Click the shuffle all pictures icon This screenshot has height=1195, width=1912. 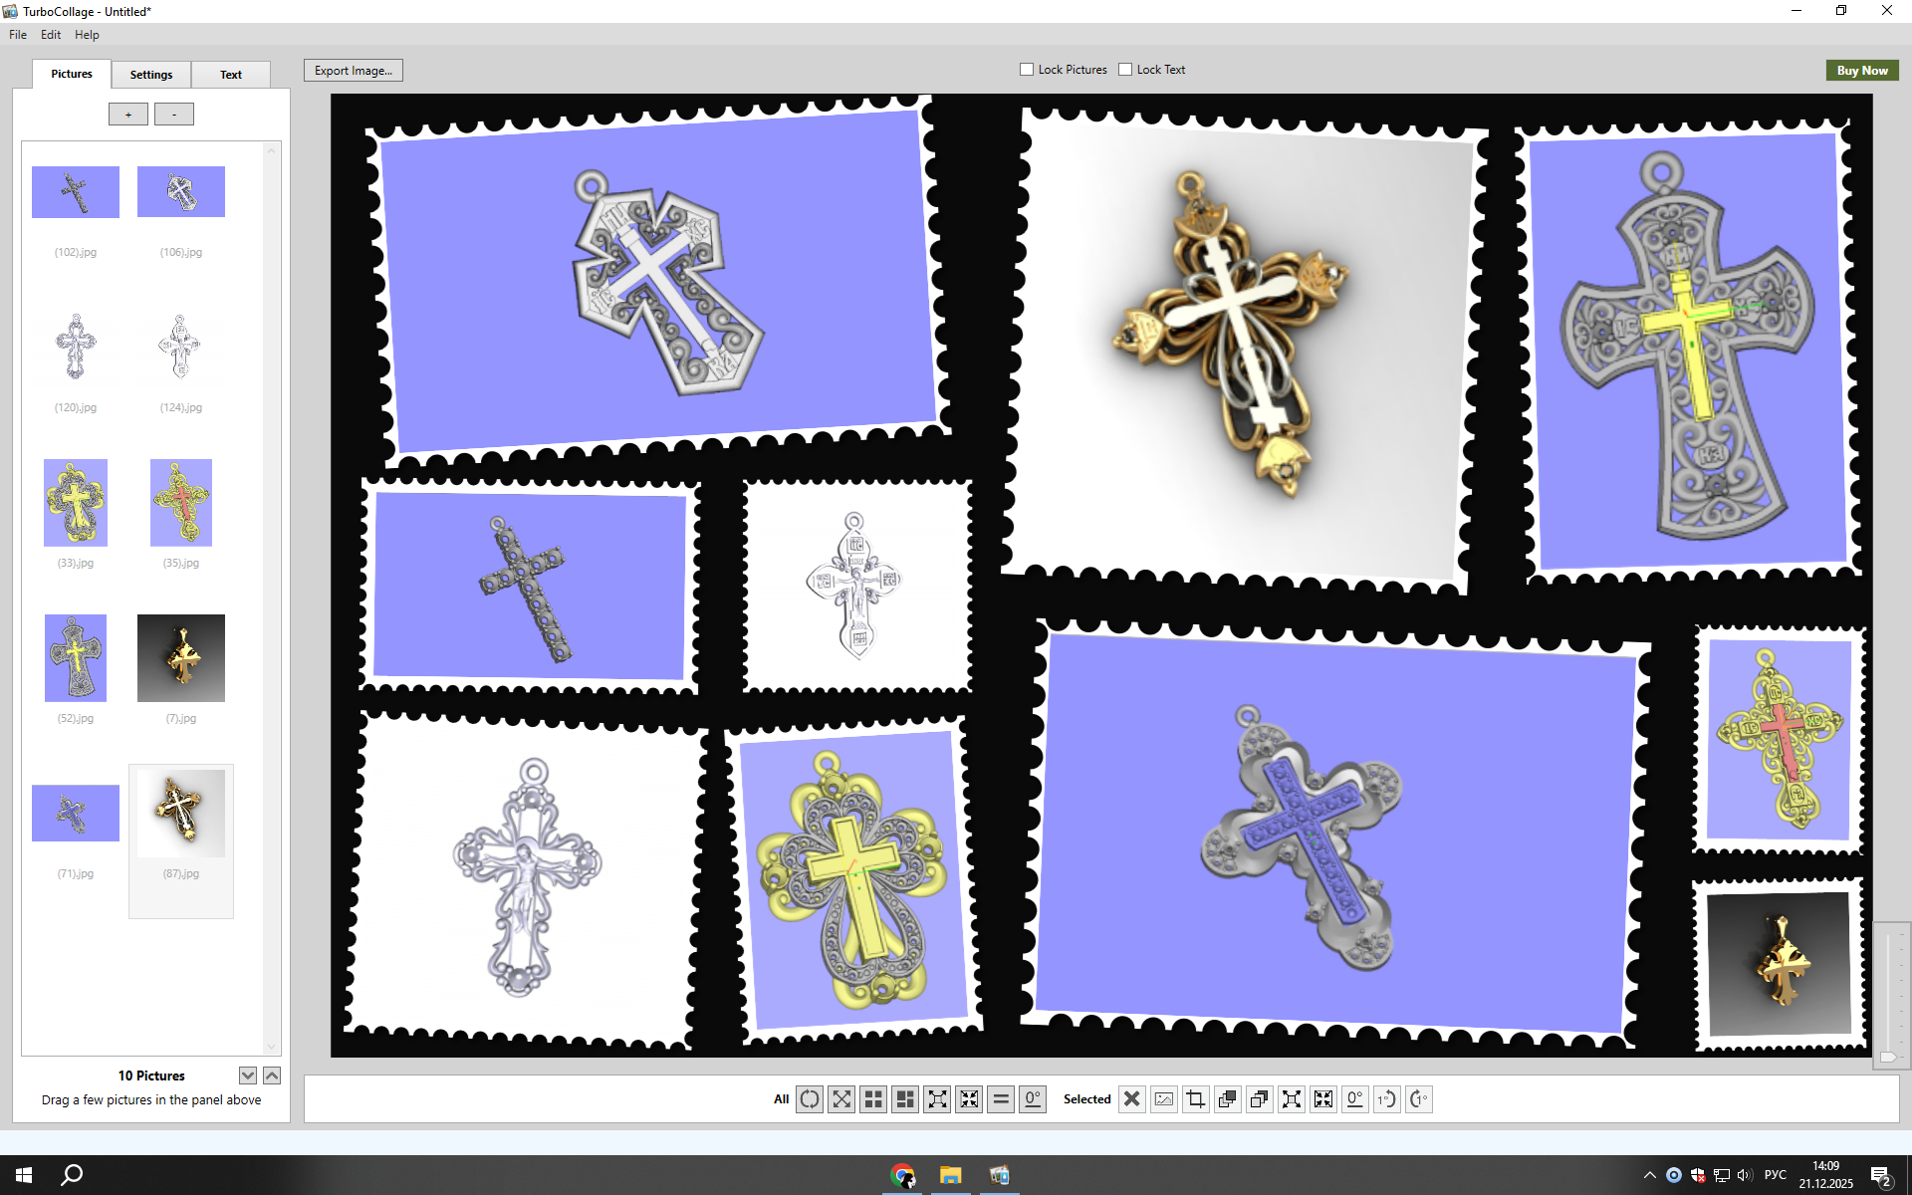pyautogui.click(x=810, y=1099)
